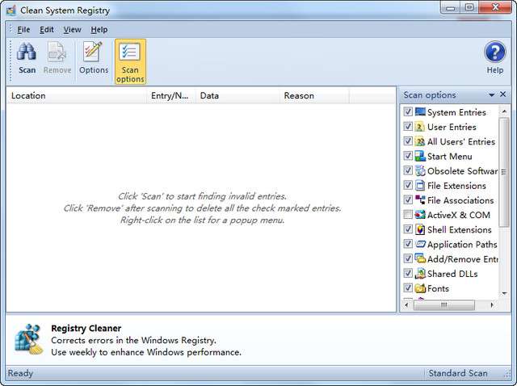Click the Standard Scan status bar text
Image resolution: width=517 pixels, height=386 pixels.
pos(458,373)
